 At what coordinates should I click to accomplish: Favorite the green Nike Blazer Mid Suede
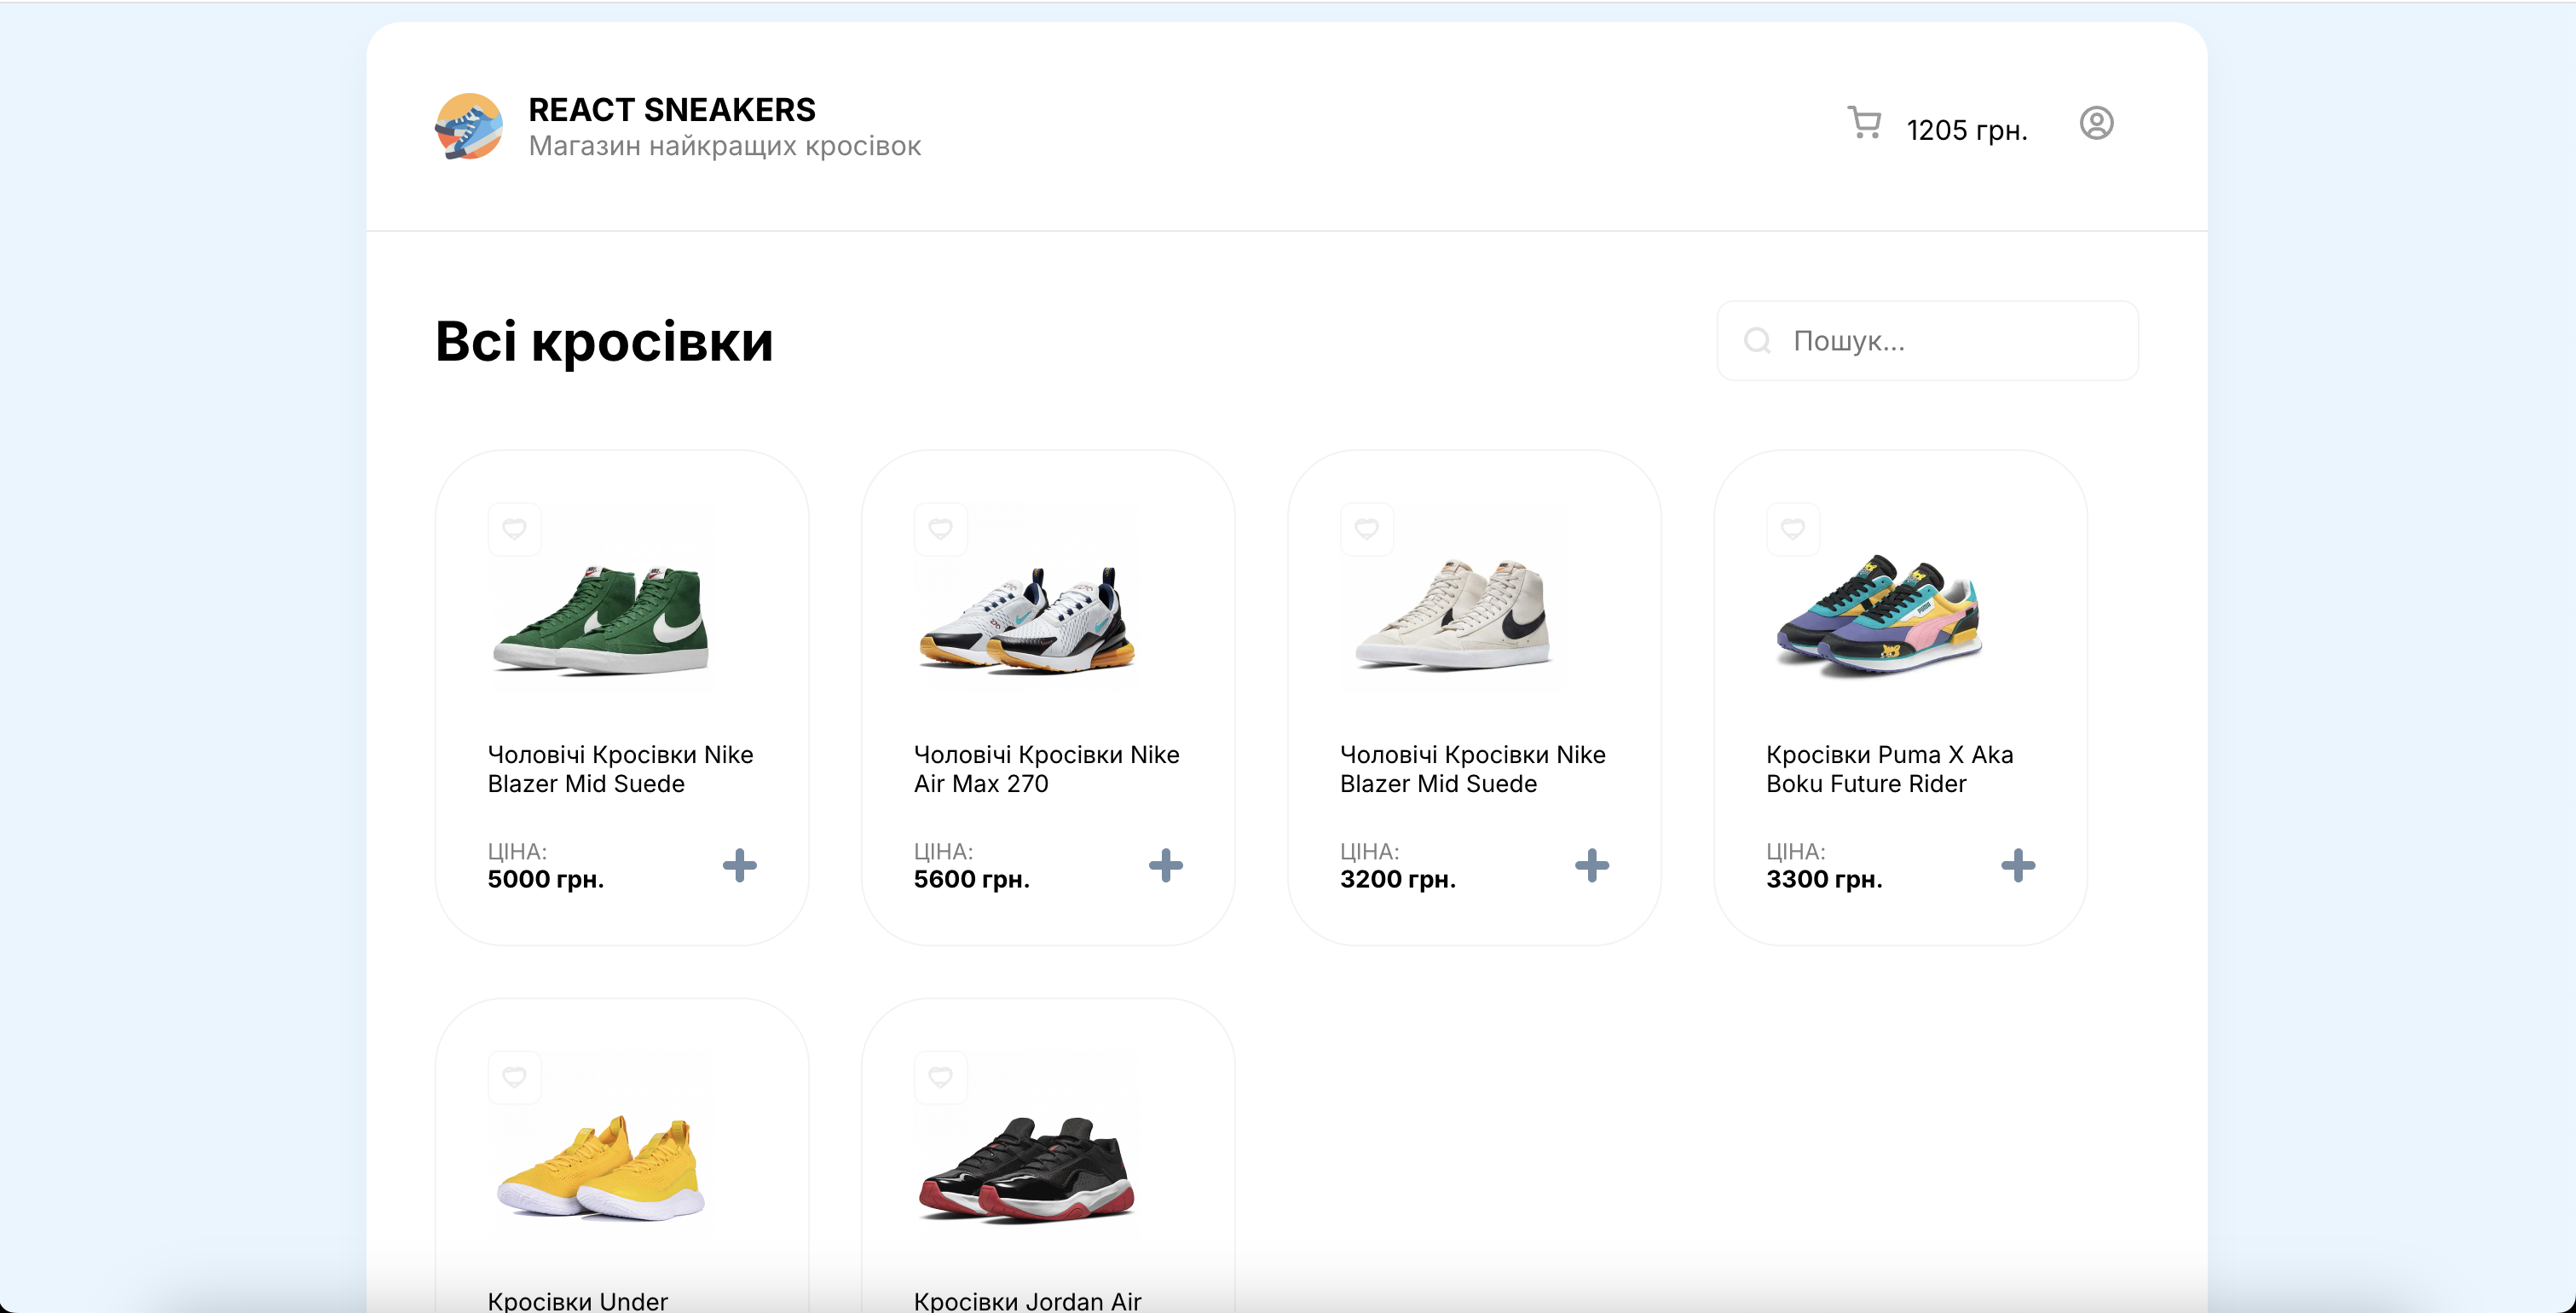pyautogui.click(x=514, y=529)
